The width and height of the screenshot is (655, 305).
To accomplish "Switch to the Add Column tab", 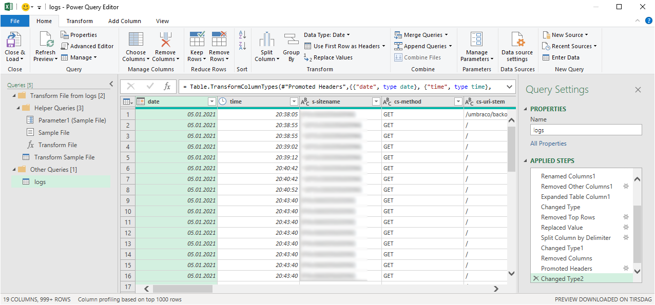I will [125, 21].
